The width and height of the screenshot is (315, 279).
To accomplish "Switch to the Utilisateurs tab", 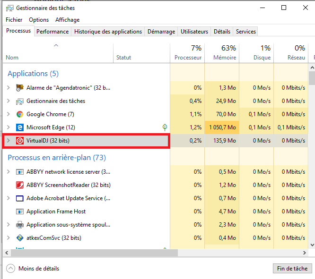I will (194, 32).
